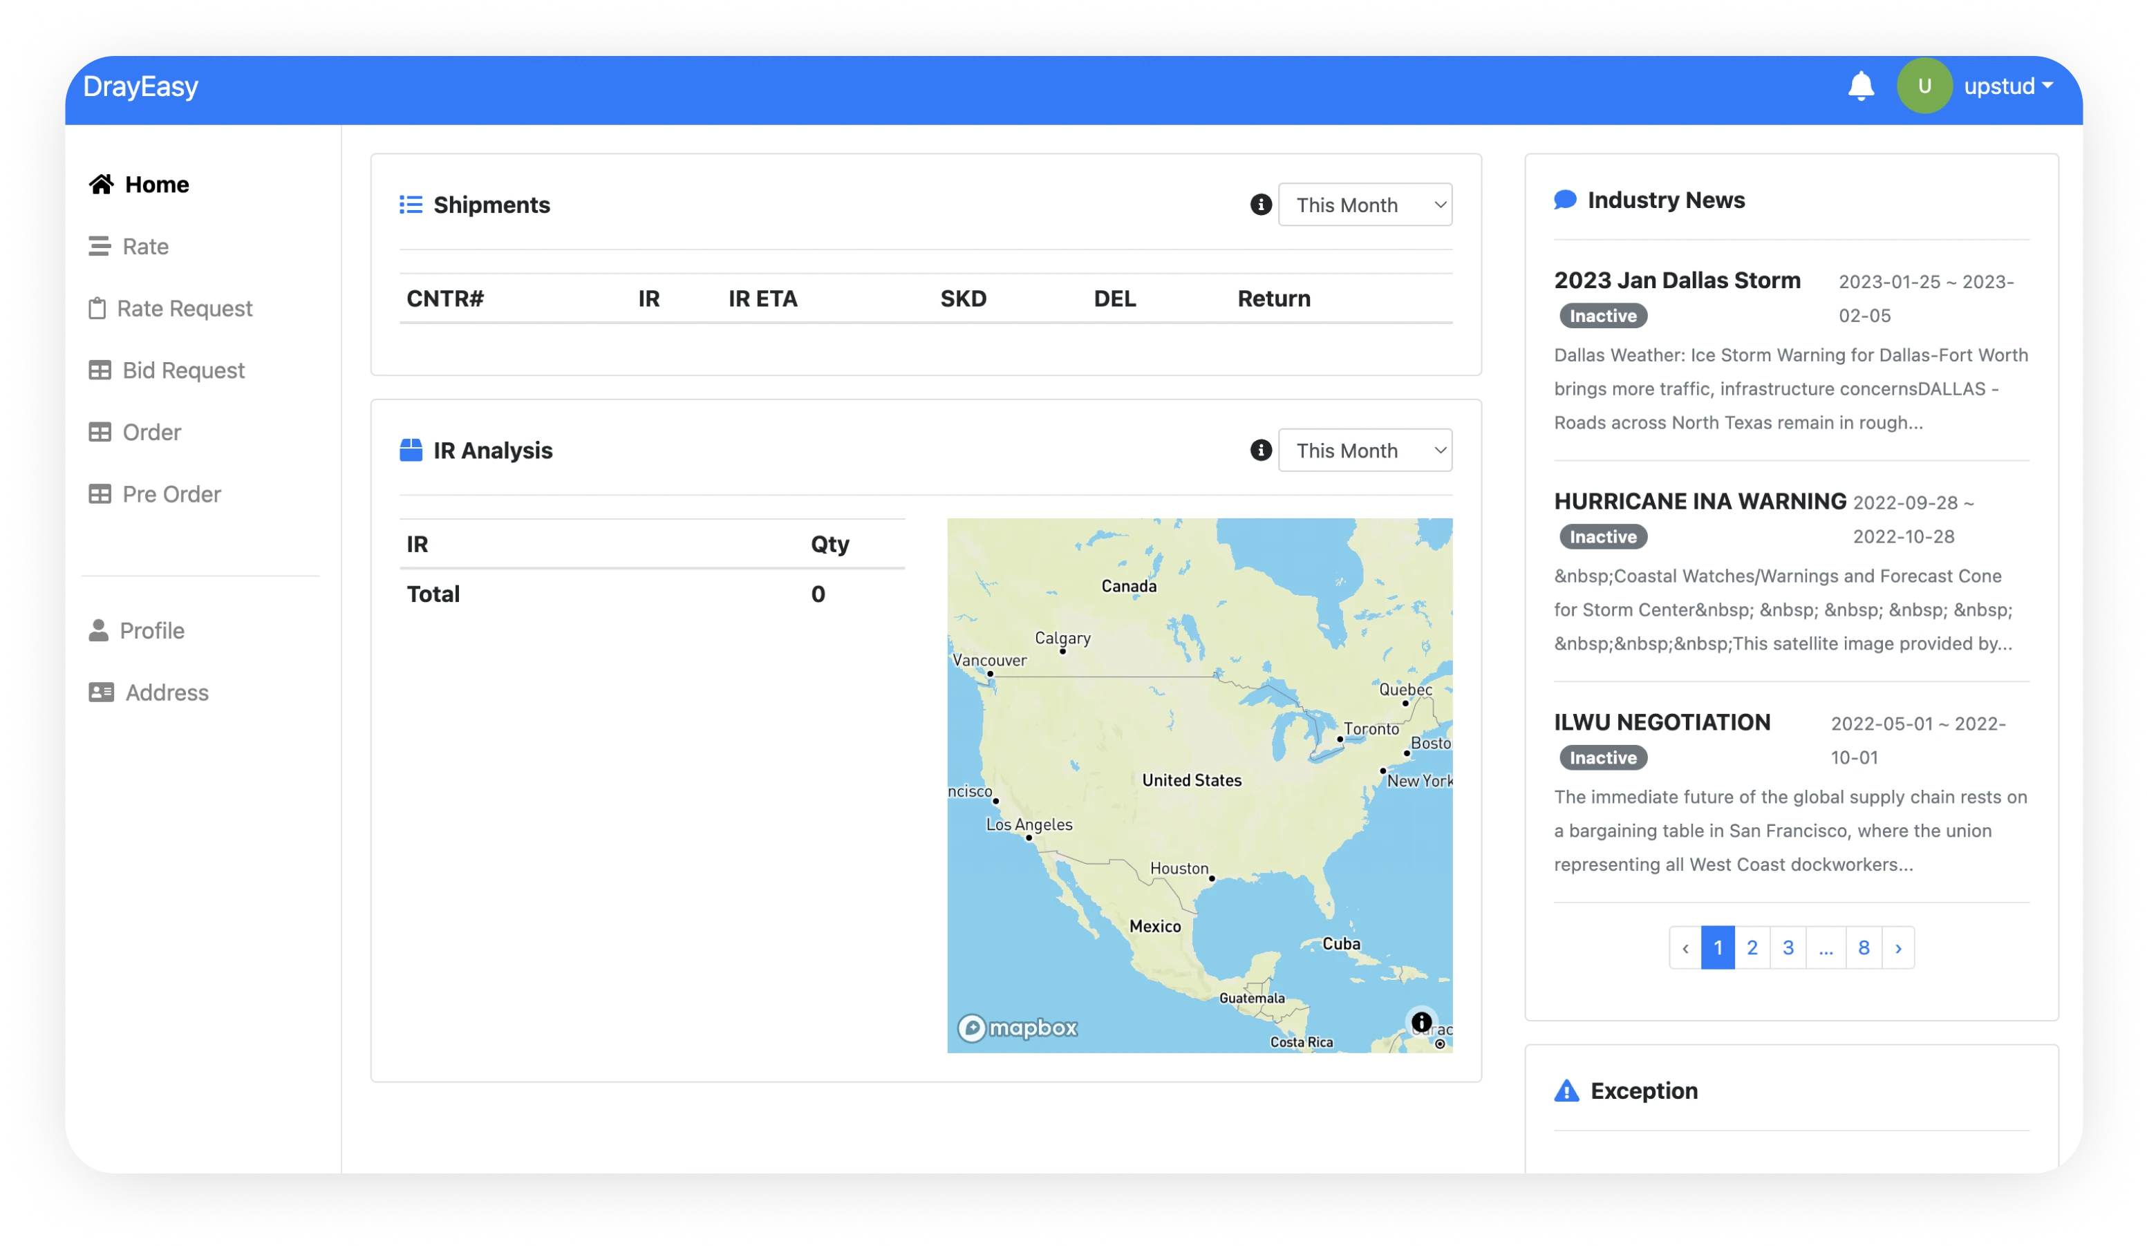Click Toronto on the map
The width and height of the screenshot is (2147, 1246).
pos(1371,729)
